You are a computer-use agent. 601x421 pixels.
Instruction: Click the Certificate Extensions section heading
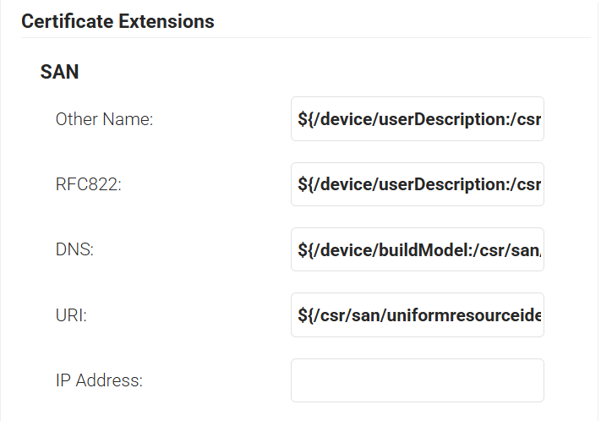pos(117,21)
